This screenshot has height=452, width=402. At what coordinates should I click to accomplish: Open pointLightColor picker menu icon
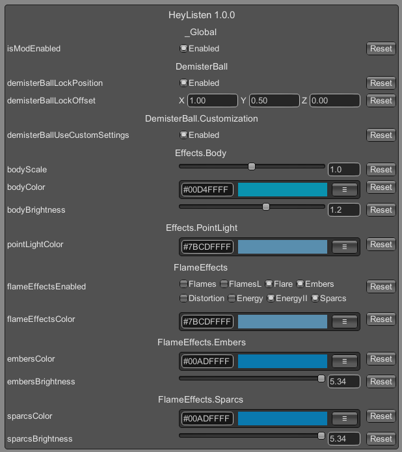pyautogui.click(x=344, y=246)
